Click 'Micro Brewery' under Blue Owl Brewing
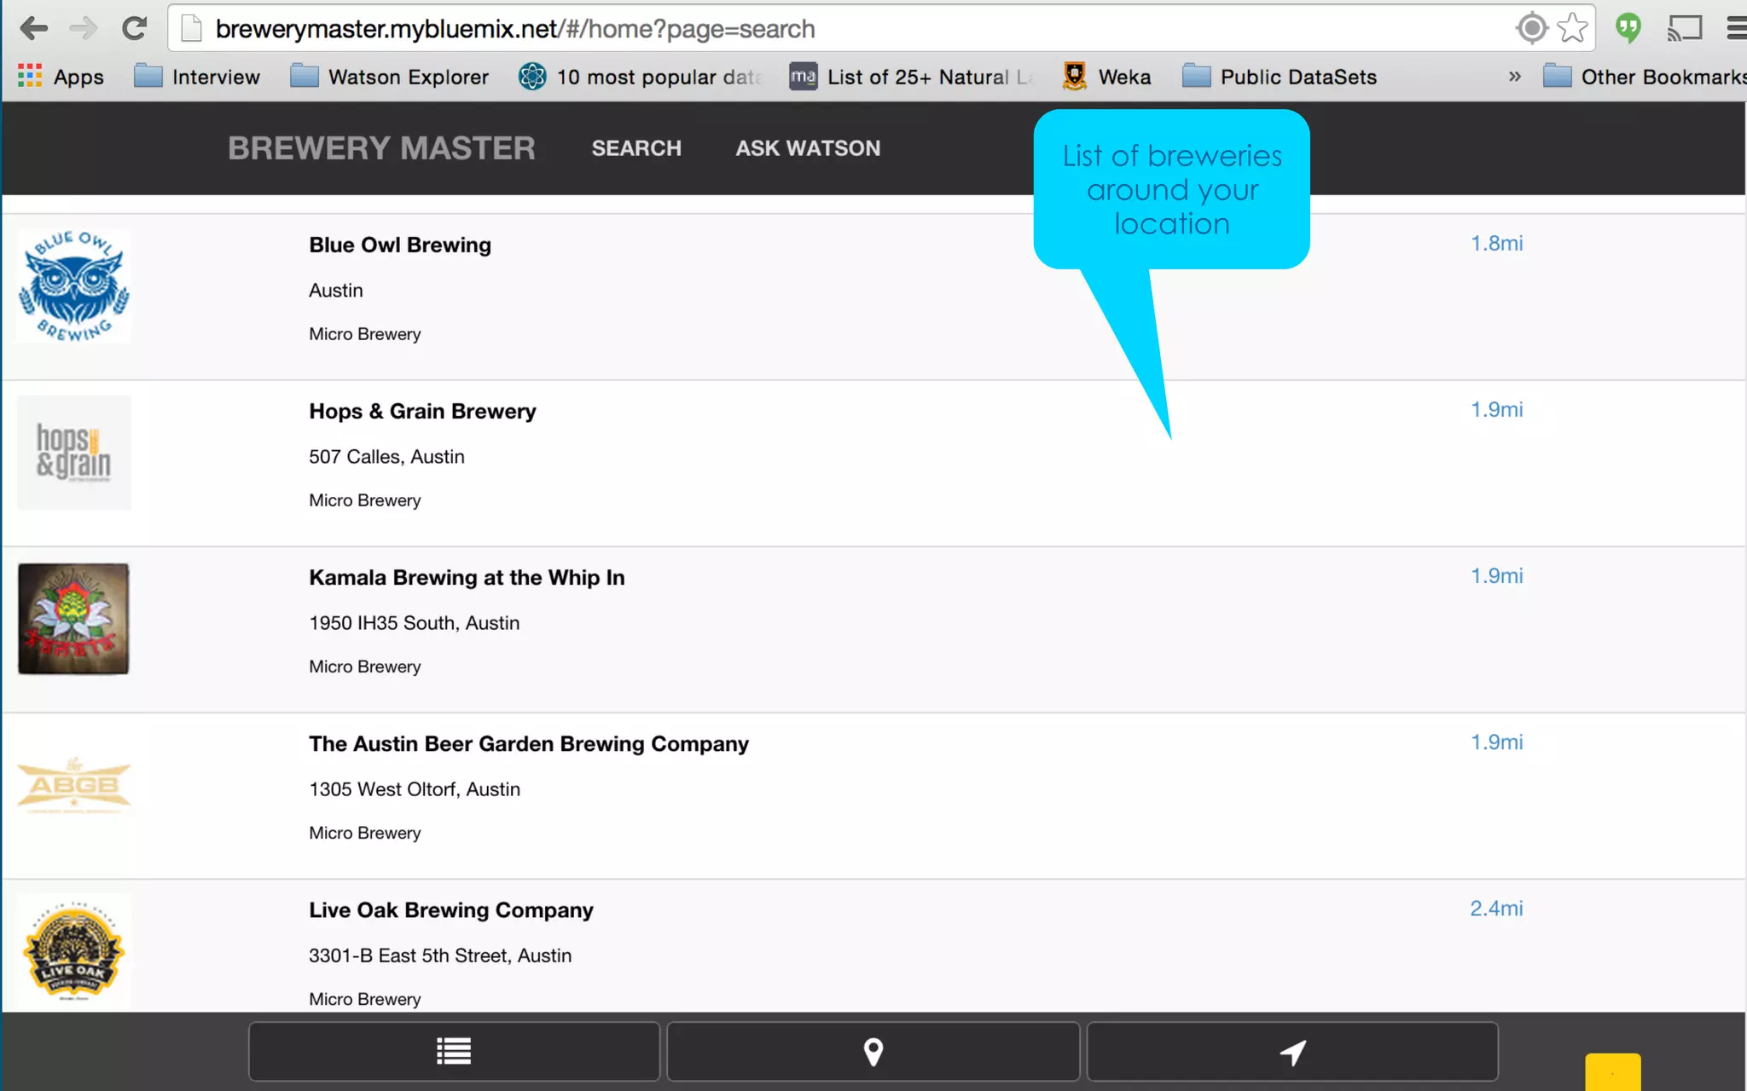The height and width of the screenshot is (1091, 1747). point(365,334)
